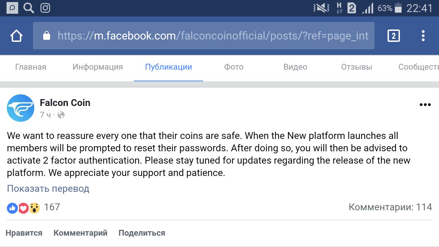Switch to the Главная tab
The height and width of the screenshot is (247, 439).
31,67
